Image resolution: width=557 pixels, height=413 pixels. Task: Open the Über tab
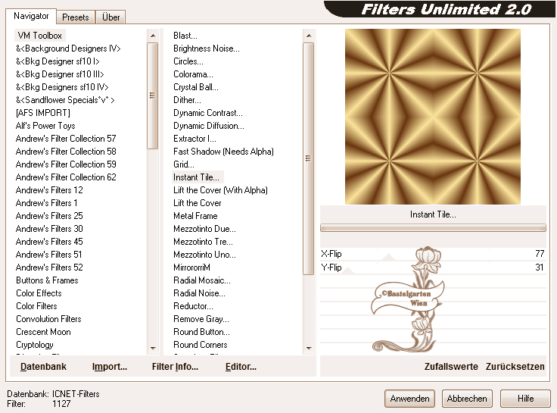(110, 17)
